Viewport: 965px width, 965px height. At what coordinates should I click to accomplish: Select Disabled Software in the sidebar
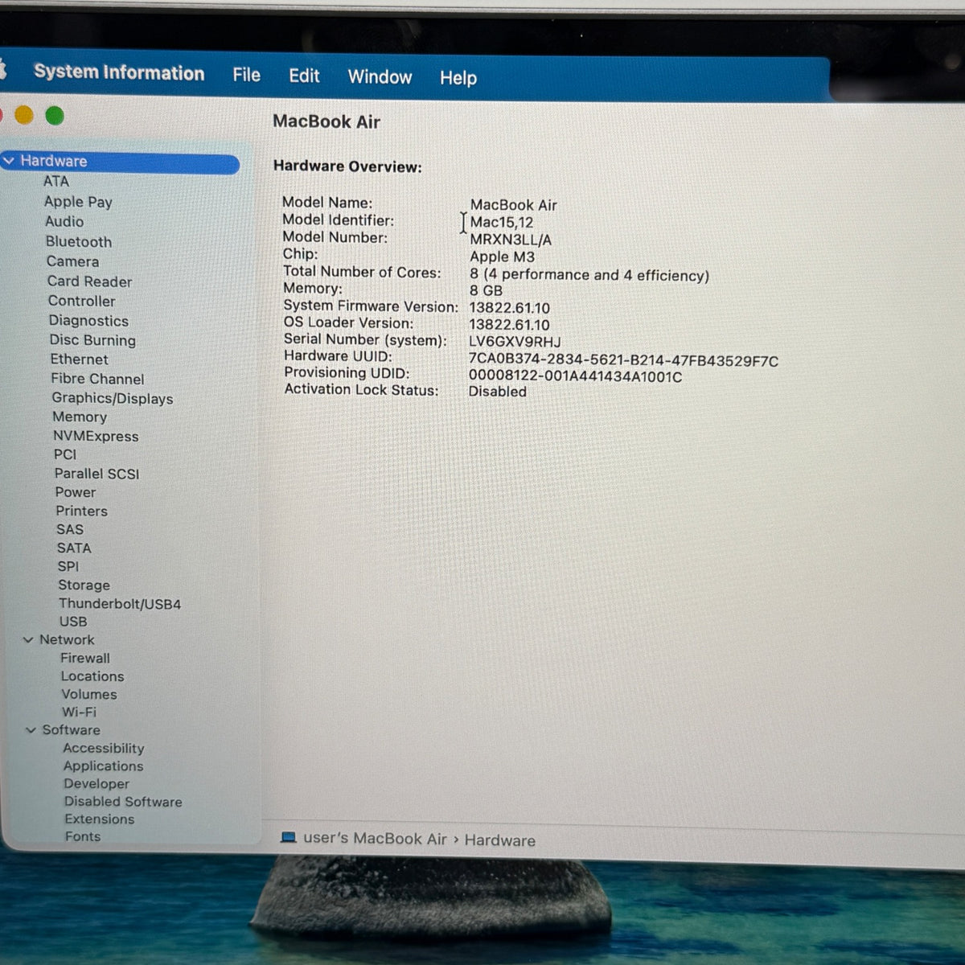click(123, 802)
